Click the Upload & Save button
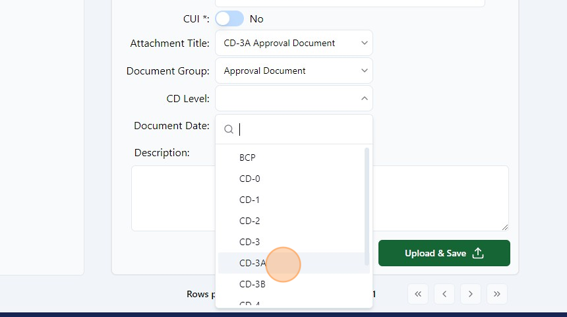The width and height of the screenshot is (567, 317). coord(444,253)
